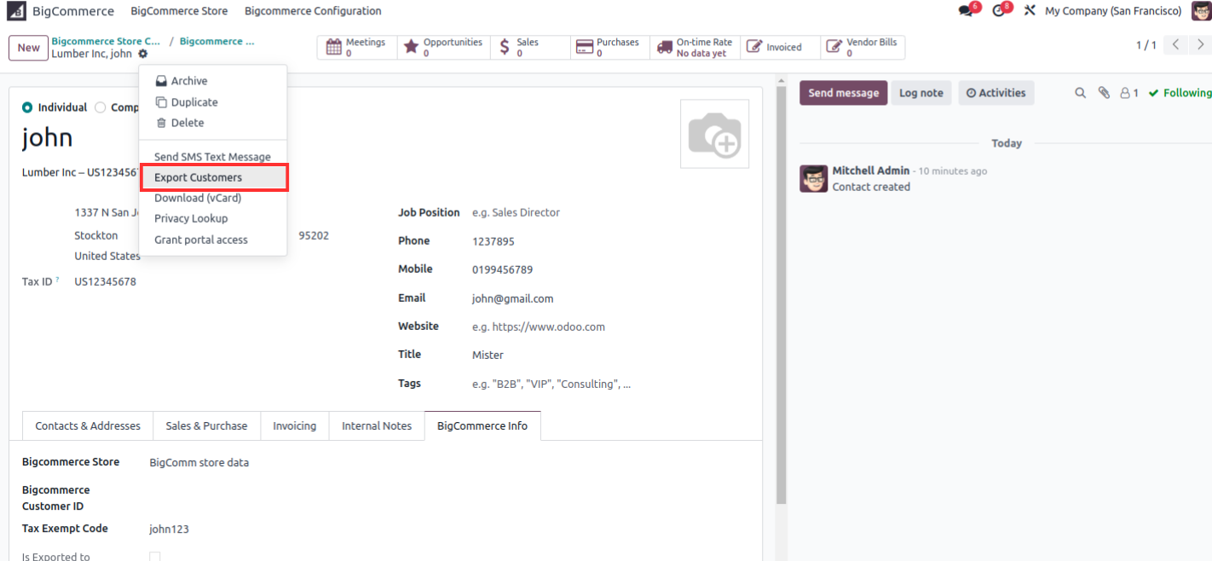Viewport: 1212px width, 561px height.
Task: Toggle the Is Exported to checkbox
Action: [154, 557]
